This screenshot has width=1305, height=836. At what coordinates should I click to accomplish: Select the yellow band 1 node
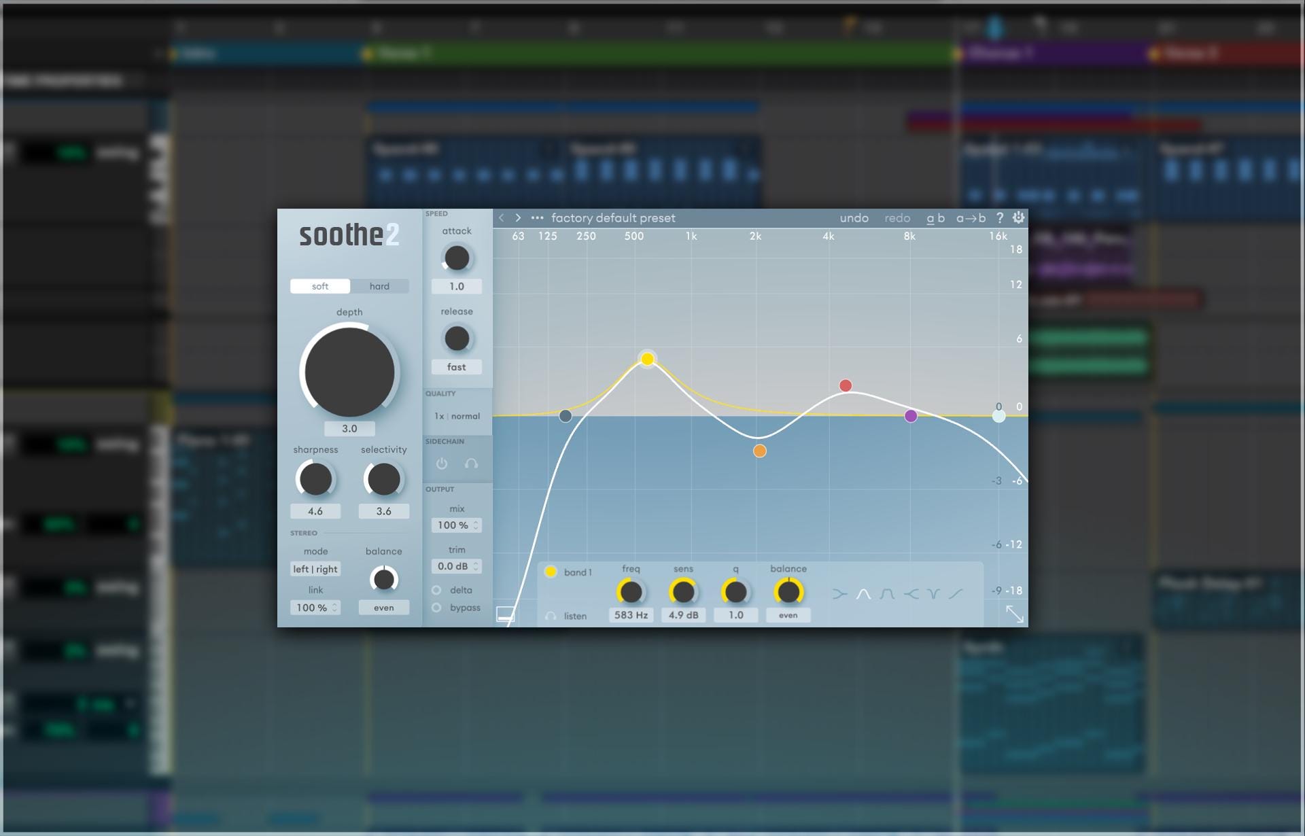tap(647, 359)
